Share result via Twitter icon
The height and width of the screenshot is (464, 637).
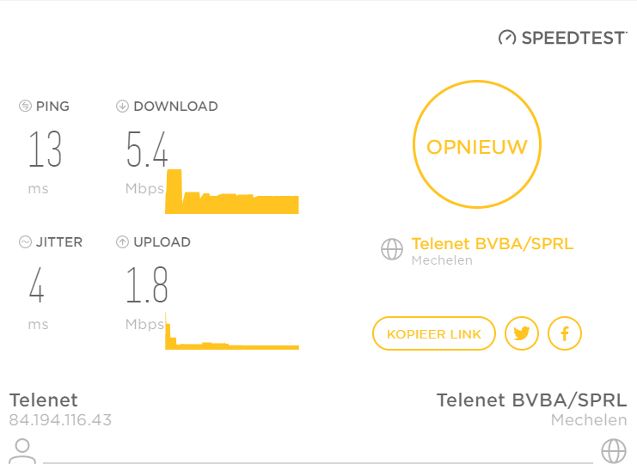click(522, 333)
